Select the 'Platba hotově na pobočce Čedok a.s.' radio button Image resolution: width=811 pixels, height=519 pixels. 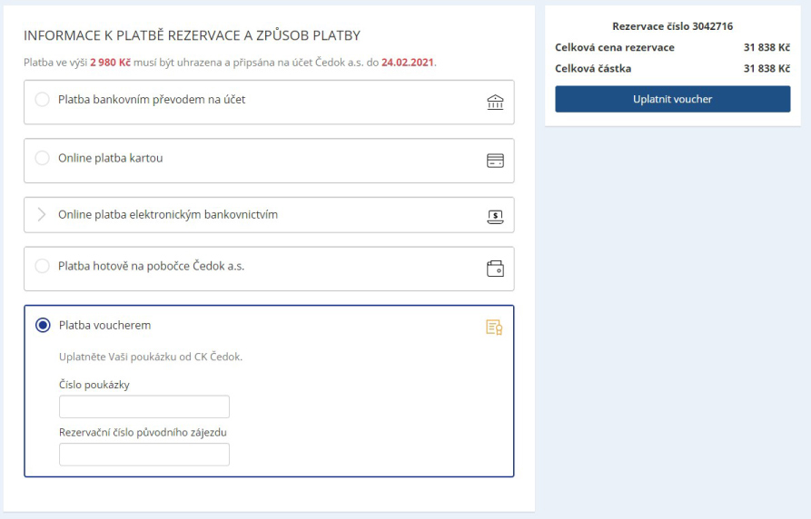(x=42, y=266)
